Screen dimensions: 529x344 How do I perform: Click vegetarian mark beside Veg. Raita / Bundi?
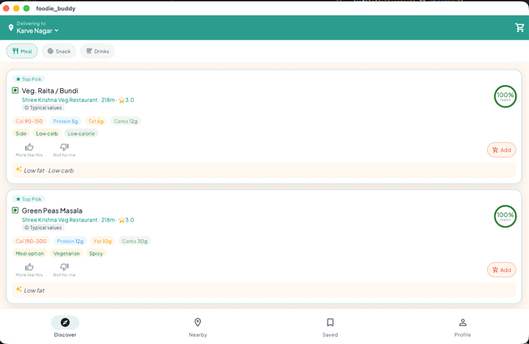point(15,90)
